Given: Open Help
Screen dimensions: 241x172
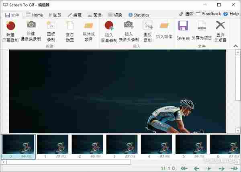Looking at the screenshot, I should click(x=231, y=14).
